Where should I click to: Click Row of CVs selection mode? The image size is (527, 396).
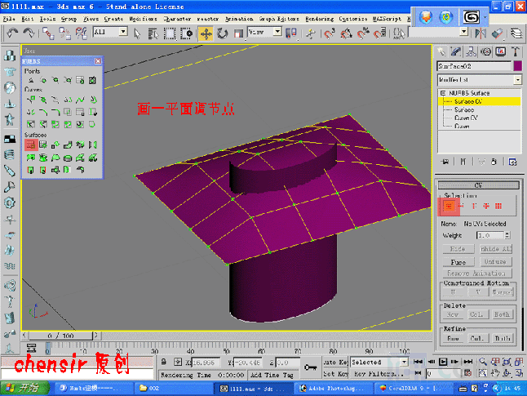pos(461,206)
